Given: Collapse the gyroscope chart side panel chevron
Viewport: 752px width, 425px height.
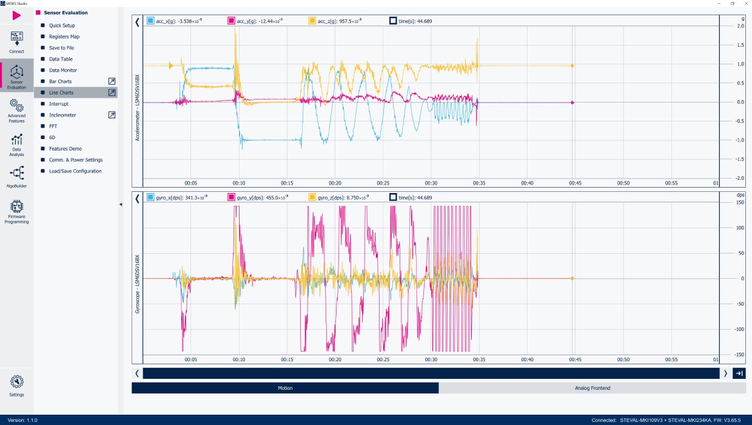Looking at the screenshot, I should click(137, 198).
